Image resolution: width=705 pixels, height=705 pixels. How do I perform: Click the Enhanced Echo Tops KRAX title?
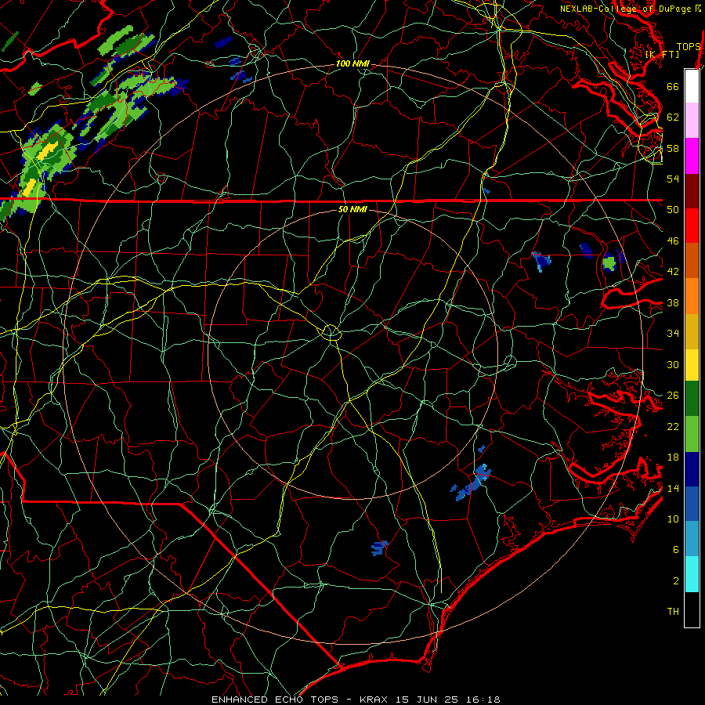point(356,700)
